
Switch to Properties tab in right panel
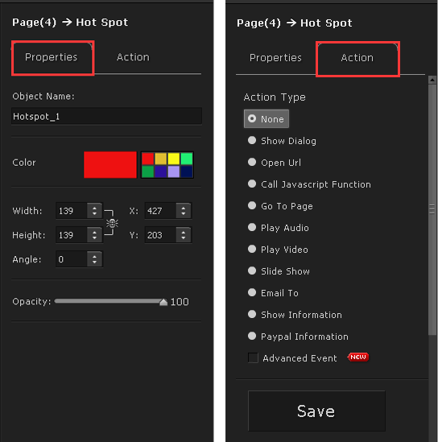(x=275, y=58)
